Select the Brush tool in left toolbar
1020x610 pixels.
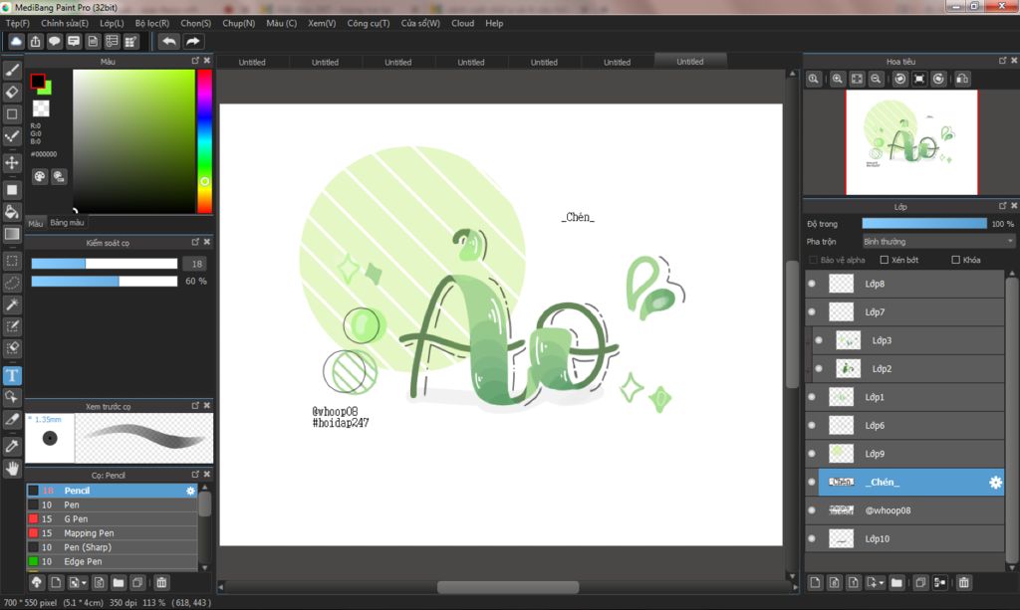coord(12,71)
